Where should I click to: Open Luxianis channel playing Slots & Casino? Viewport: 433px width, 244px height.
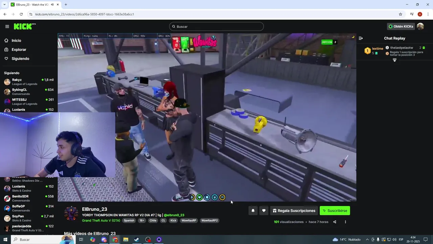tap(29, 188)
